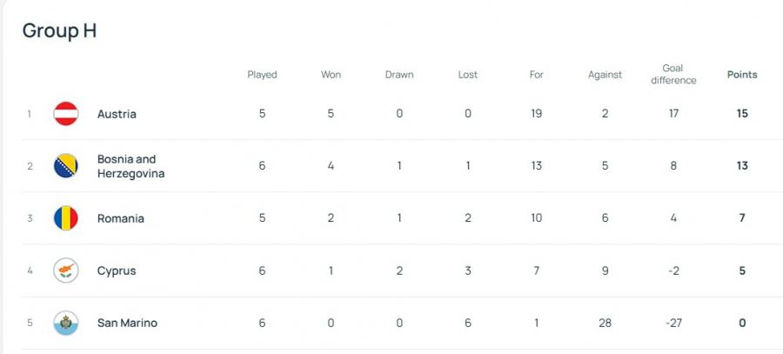
Task: Click the Bosnia and Herzegovina flag icon
Action: click(66, 166)
